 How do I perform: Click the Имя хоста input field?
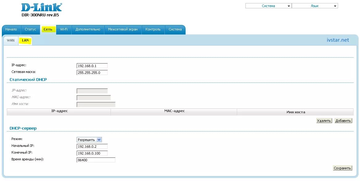(96, 105)
